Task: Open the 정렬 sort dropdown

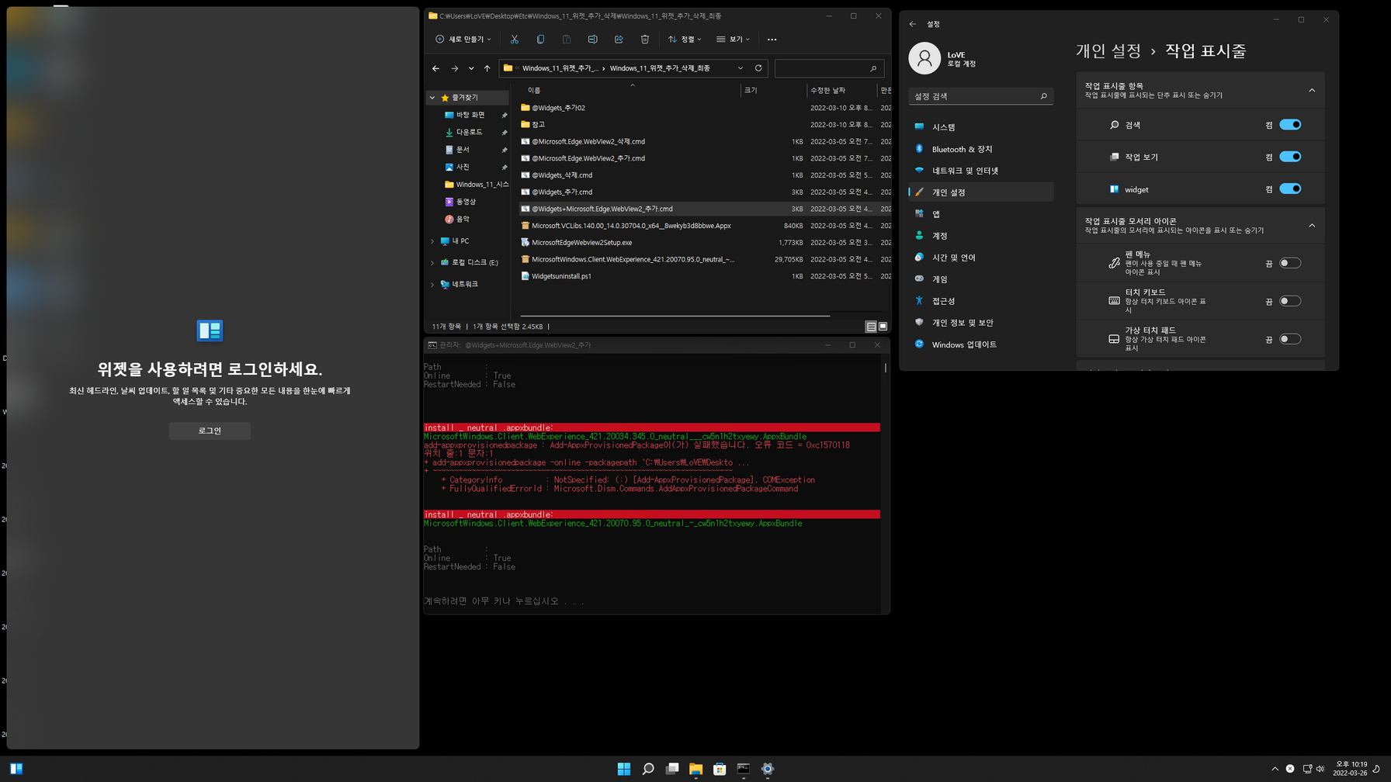Action: pos(685,39)
